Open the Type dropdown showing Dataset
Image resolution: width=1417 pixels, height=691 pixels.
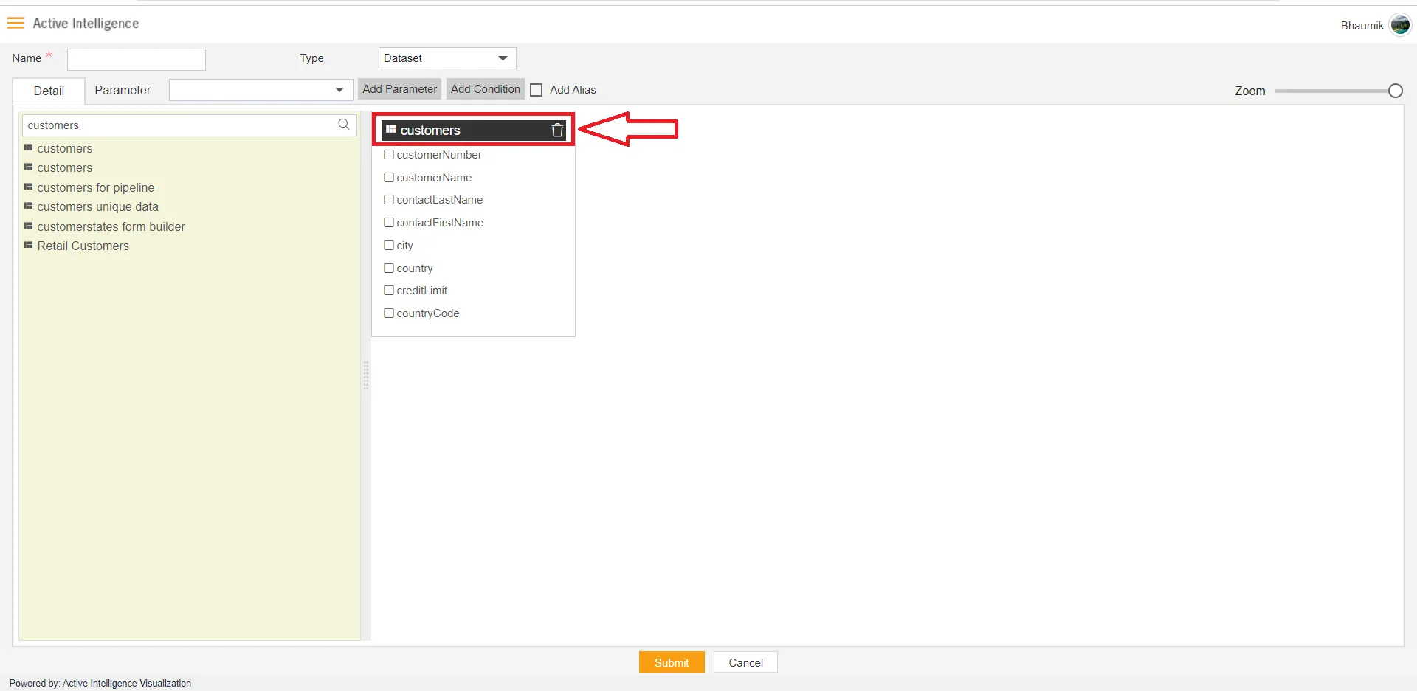pyautogui.click(x=447, y=58)
